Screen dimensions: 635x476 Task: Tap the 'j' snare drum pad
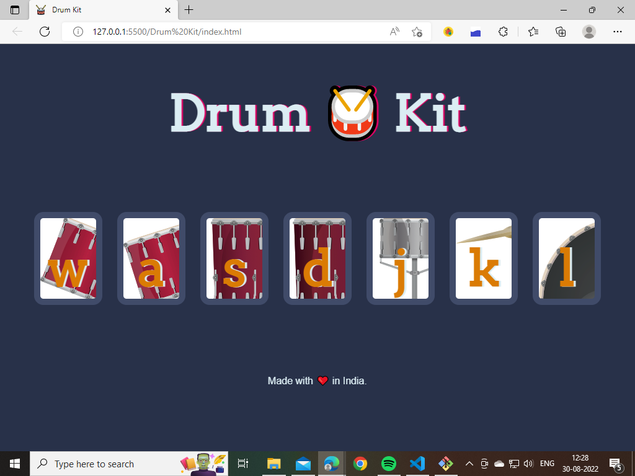(x=400, y=258)
